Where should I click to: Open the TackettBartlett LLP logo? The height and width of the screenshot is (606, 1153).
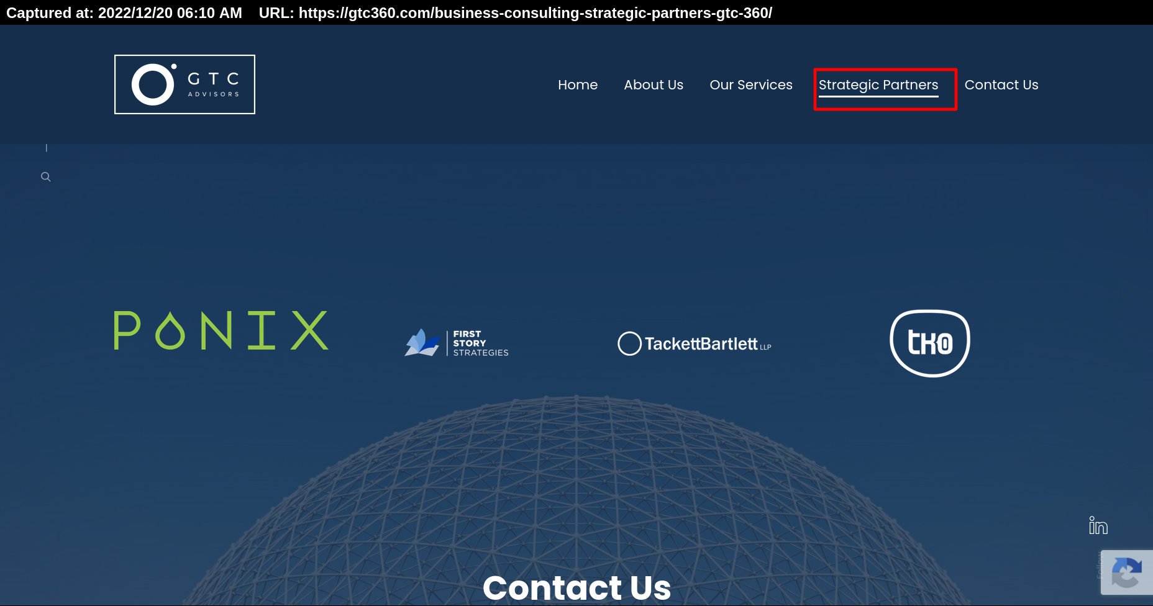(695, 343)
